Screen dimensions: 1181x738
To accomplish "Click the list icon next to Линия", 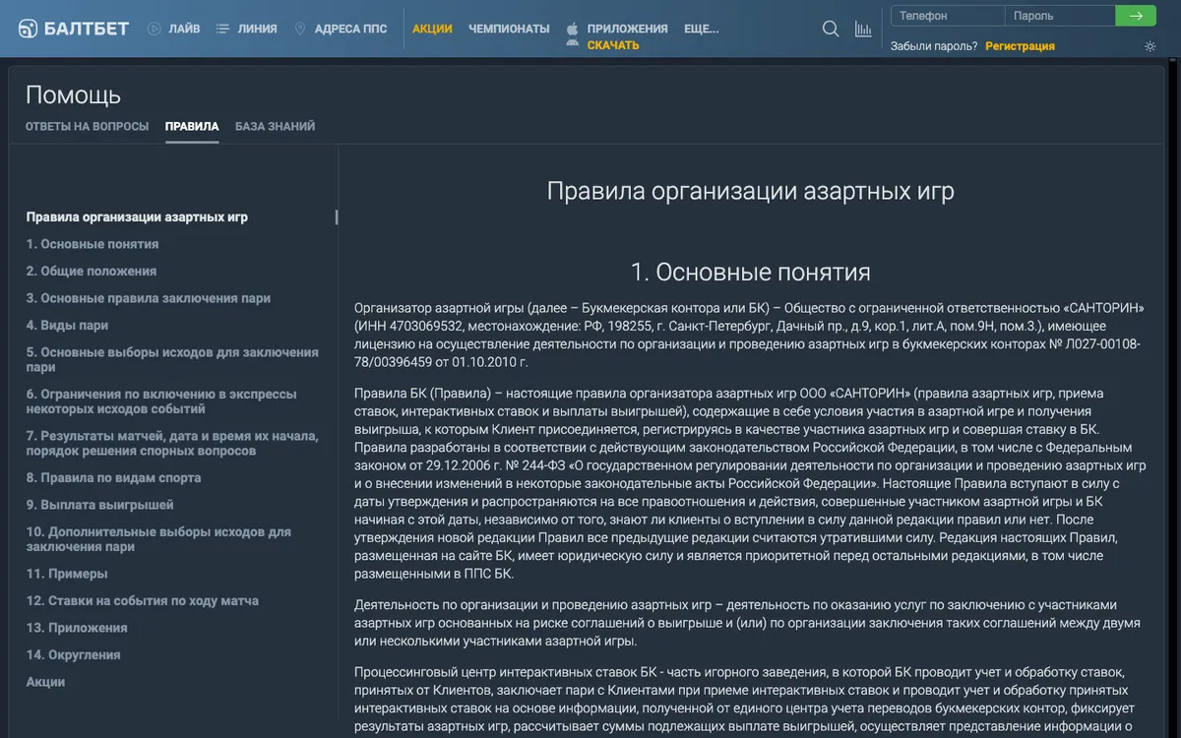I will click(x=222, y=29).
